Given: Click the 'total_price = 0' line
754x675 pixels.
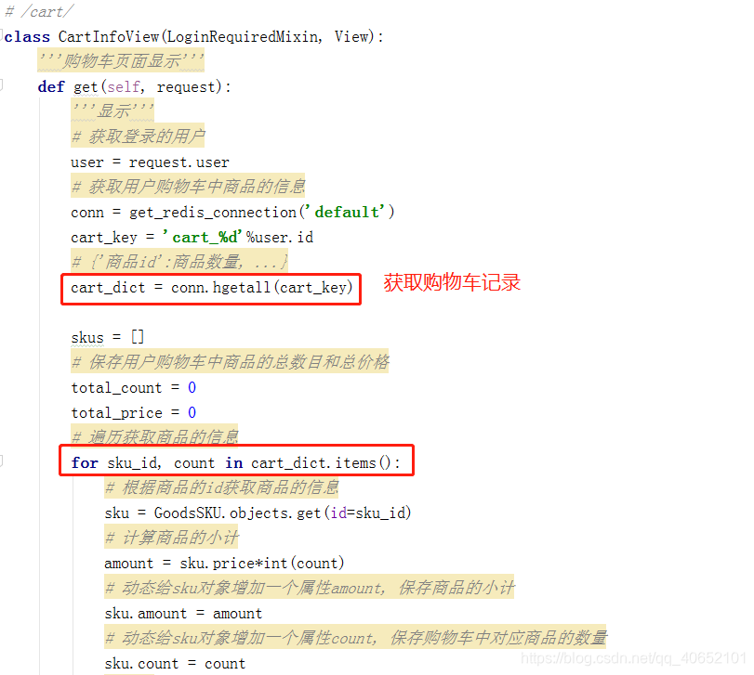Looking at the screenshot, I should [134, 412].
